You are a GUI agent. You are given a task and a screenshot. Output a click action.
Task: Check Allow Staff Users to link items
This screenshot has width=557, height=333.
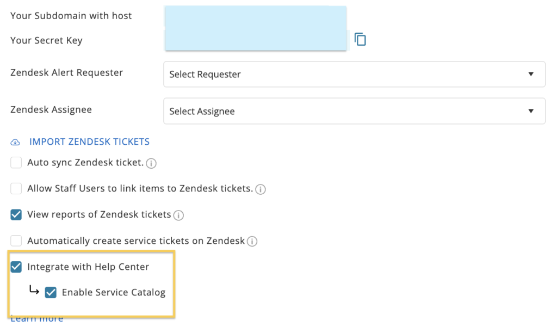(x=16, y=188)
